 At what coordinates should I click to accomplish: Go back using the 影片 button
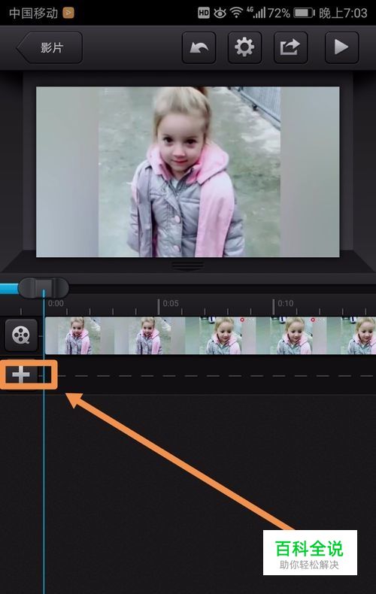(50, 47)
